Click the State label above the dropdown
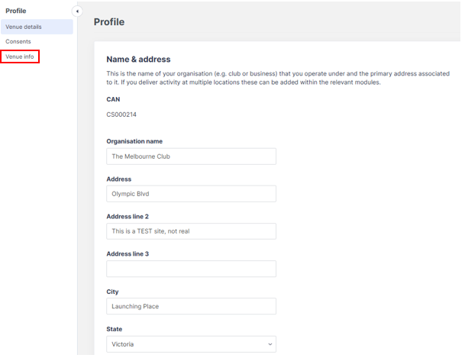This screenshot has width=465, height=358. point(115,329)
